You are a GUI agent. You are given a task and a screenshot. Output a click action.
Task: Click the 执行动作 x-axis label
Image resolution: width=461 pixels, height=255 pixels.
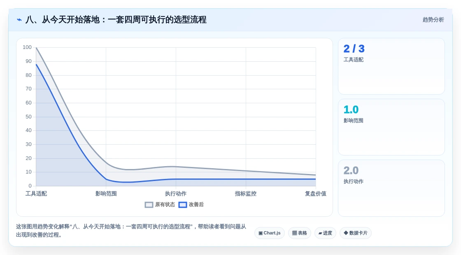pos(176,194)
